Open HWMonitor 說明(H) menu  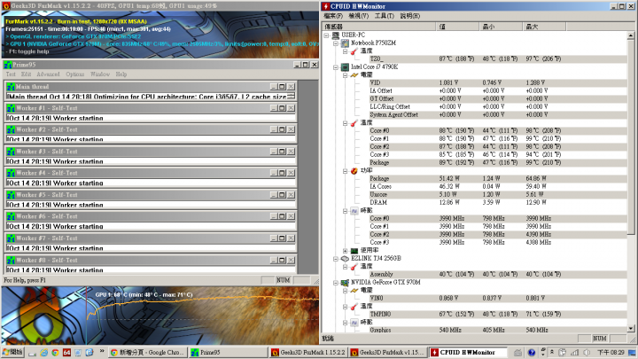[409, 16]
